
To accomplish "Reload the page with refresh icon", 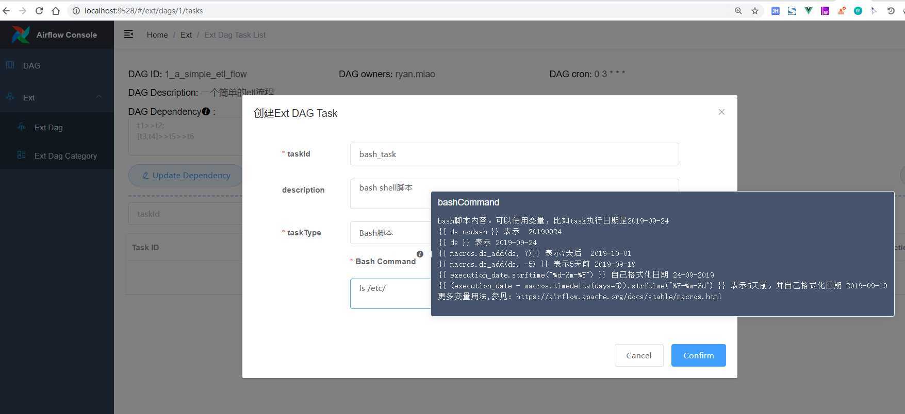I will pos(39,11).
